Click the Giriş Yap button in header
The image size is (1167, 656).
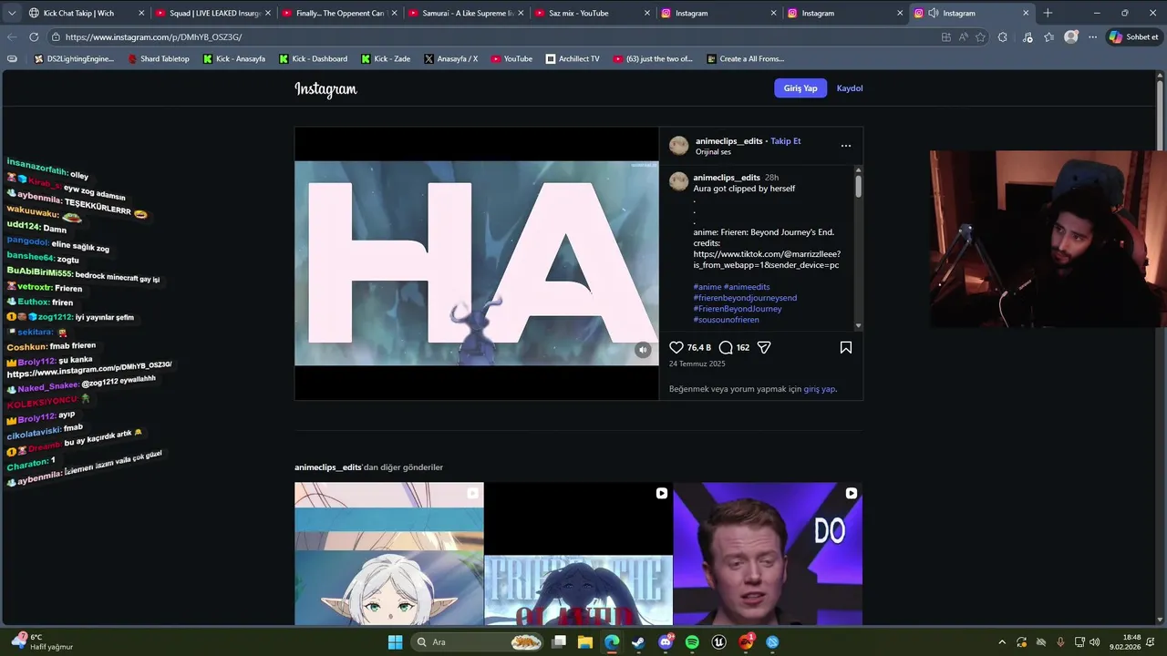point(800,88)
